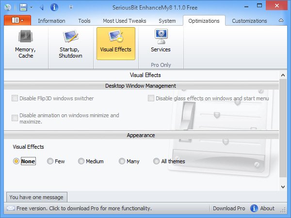Switch to the Information tab
291x218 pixels.
click(x=51, y=21)
